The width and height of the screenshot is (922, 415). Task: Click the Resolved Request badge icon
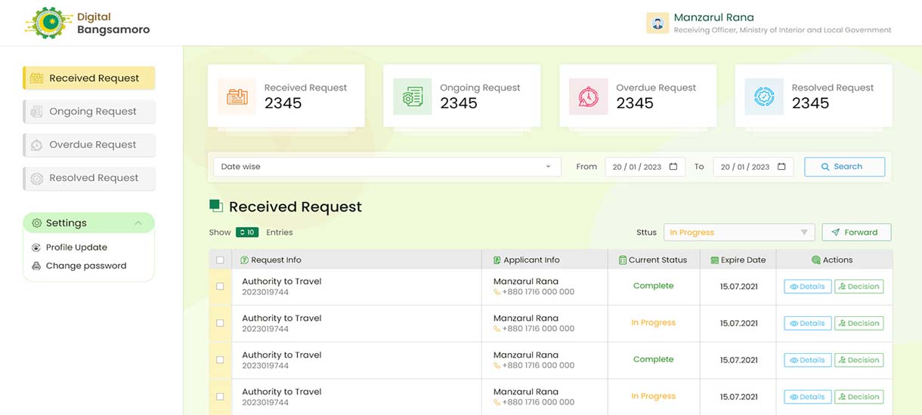click(764, 97)
